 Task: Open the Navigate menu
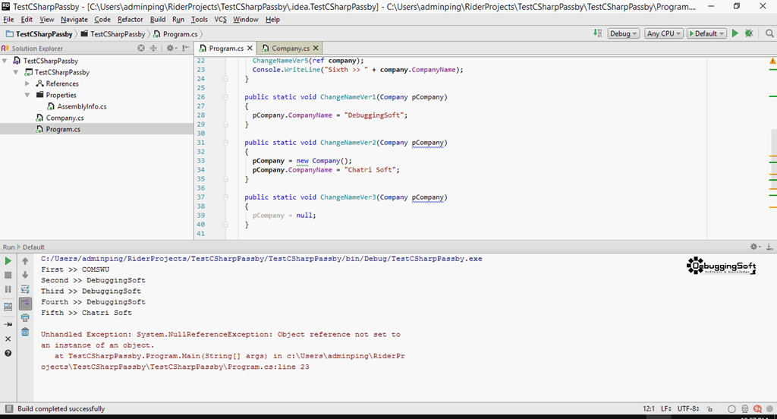(x=74, y=19)
